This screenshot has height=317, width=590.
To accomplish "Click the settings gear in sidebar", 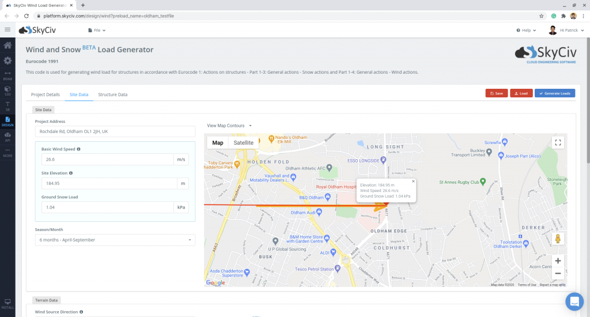I will pyautogui.click(x=7, y=61).
